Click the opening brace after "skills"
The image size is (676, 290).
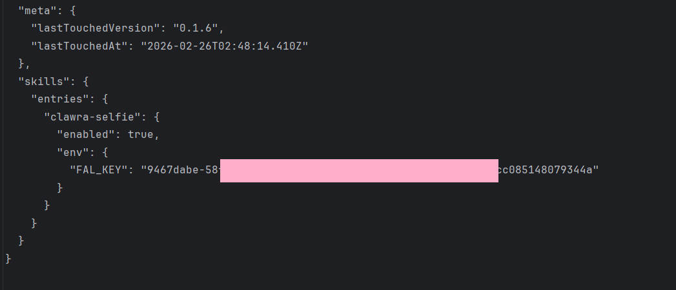coord(85,81)
